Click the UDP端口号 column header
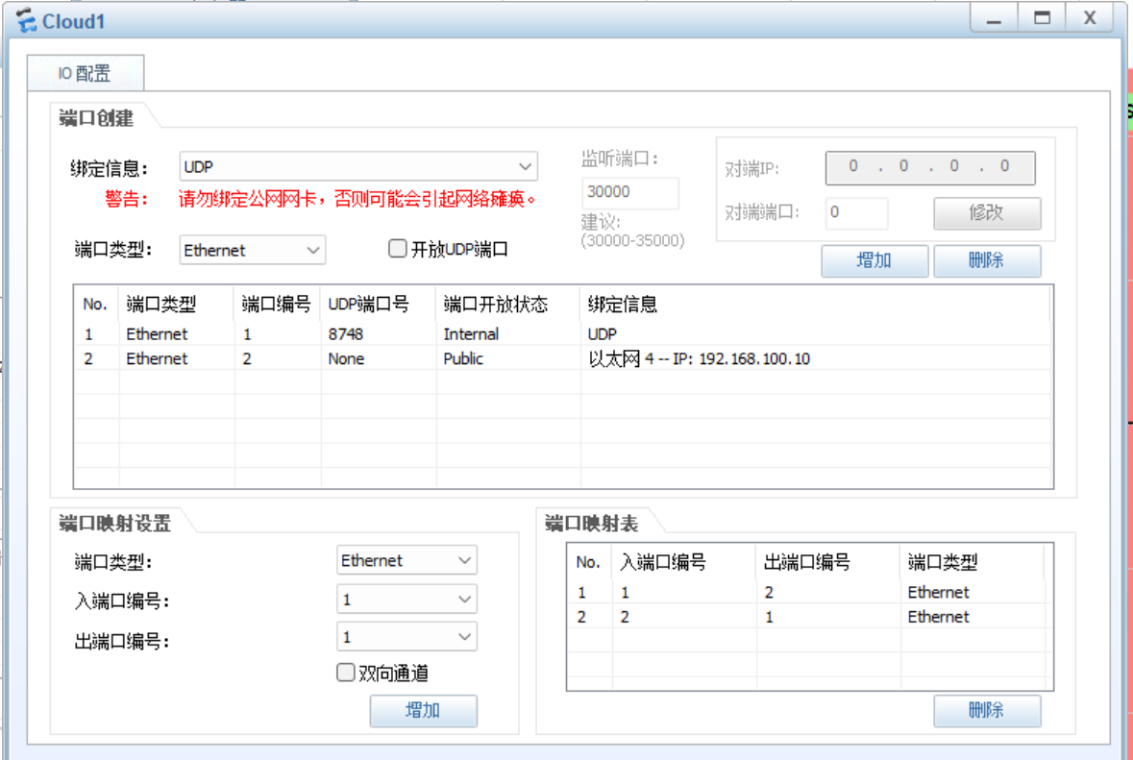 coord(378,305)
